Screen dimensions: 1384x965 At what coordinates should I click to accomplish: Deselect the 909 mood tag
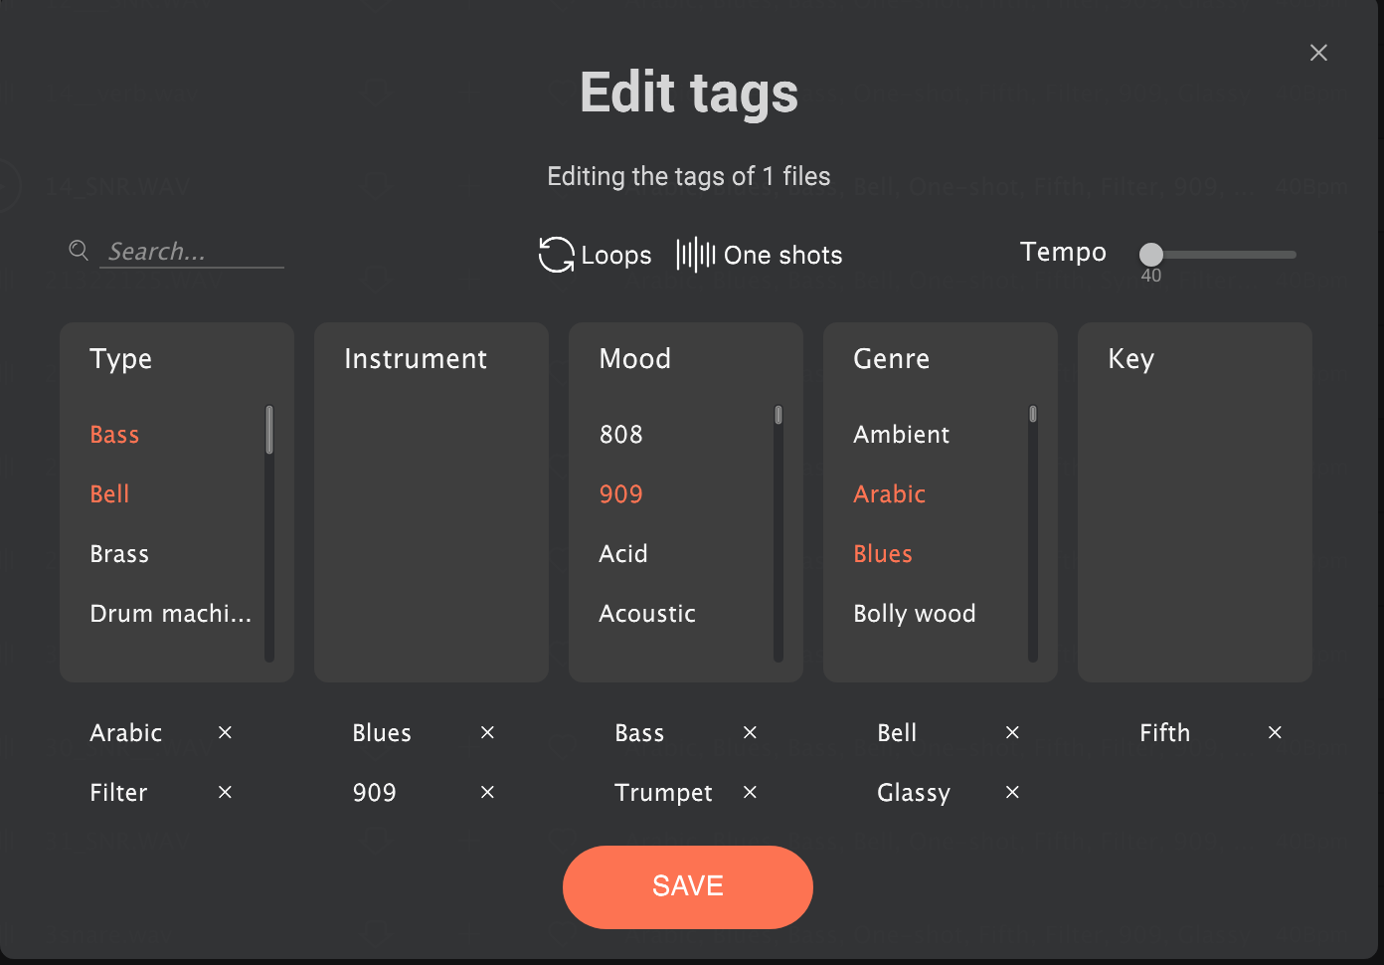pyautogui.click(x=620, y=494)
